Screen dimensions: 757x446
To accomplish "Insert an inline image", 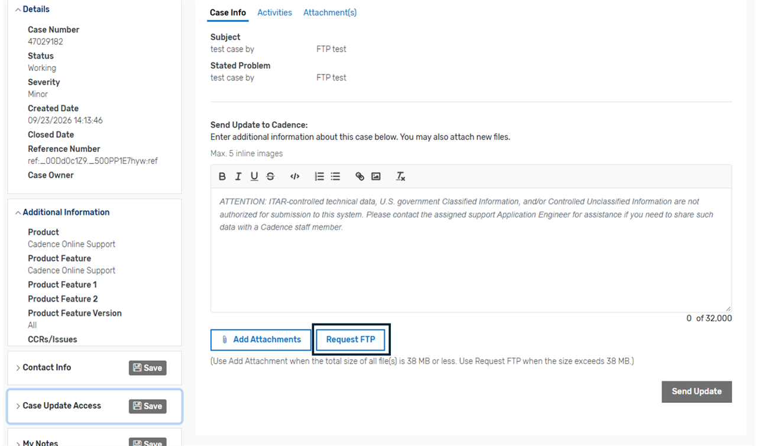I will click(376, 176).
